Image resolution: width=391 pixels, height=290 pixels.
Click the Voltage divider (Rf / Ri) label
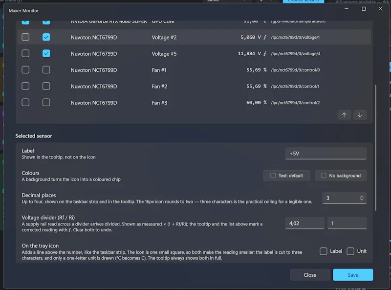pyautogui.click(x=48, y=218)
